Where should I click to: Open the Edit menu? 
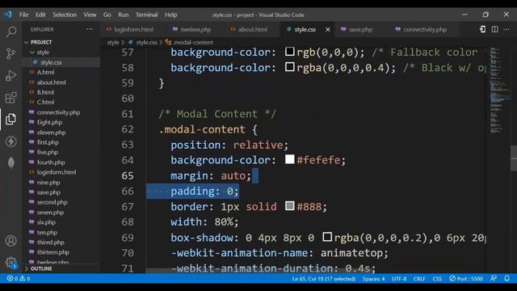click(x=40, y=15)
